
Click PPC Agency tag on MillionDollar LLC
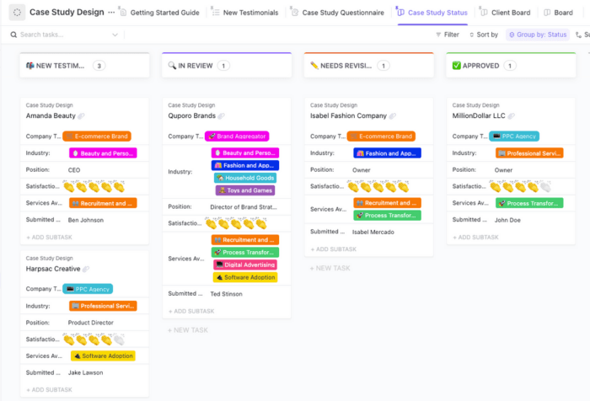(514, 136)
